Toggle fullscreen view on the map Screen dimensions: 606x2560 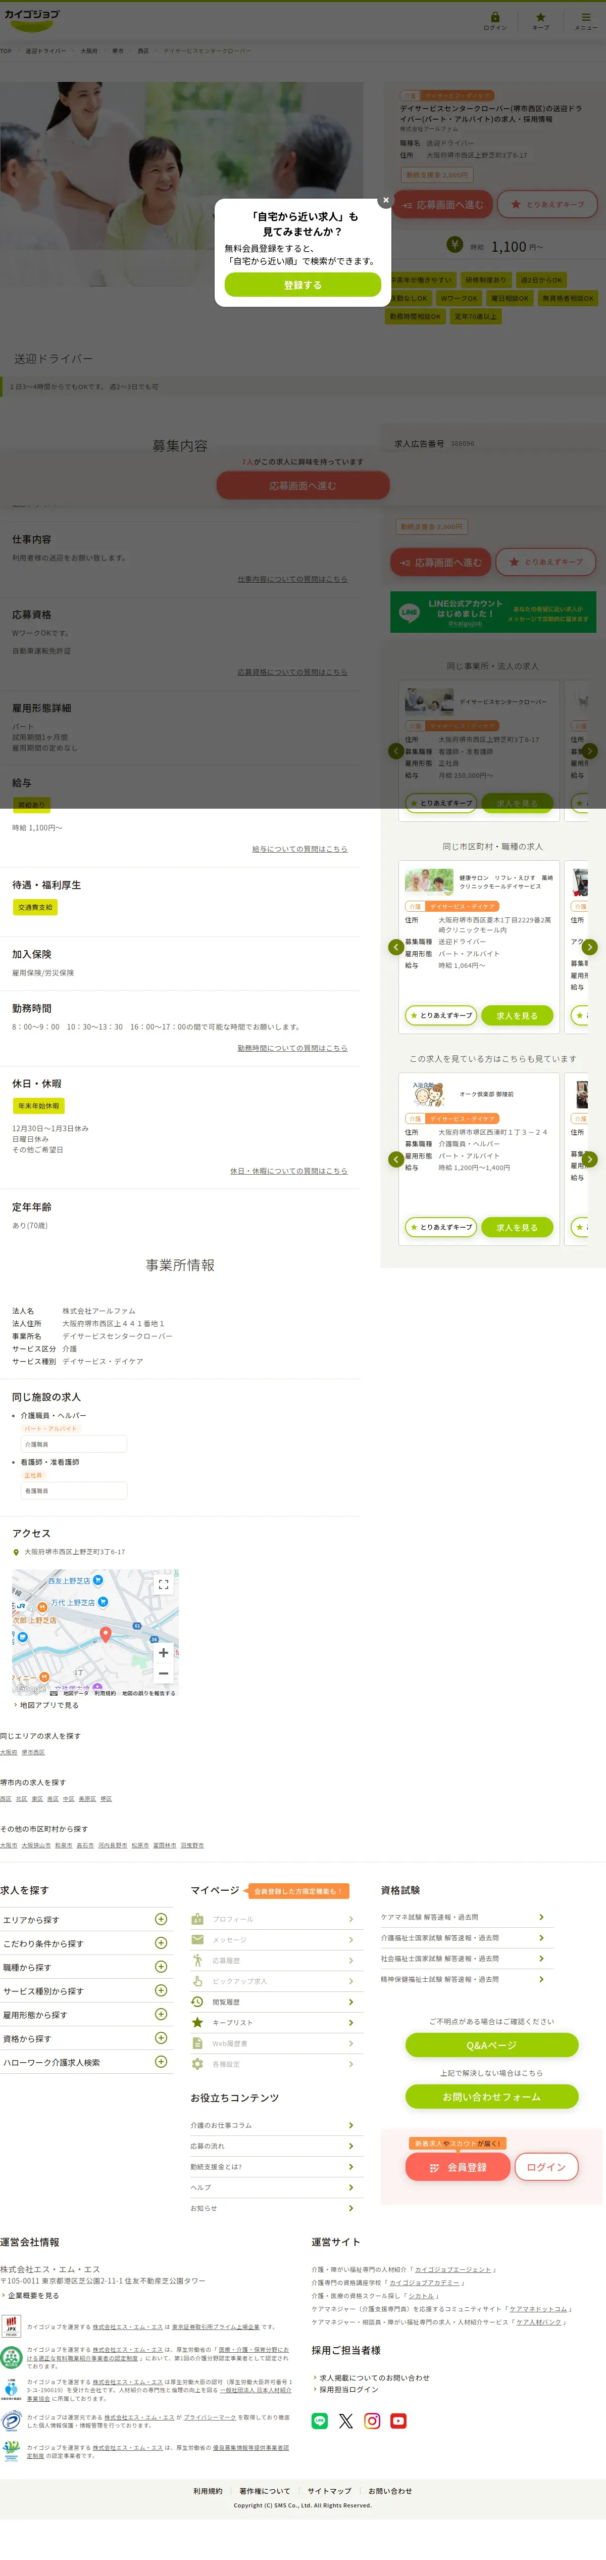(x=163, y=1584)
